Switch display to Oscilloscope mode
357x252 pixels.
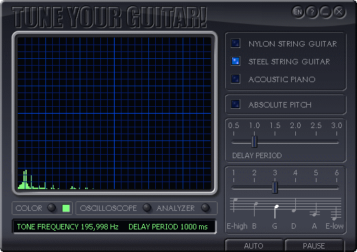click(x=147, y=207)
